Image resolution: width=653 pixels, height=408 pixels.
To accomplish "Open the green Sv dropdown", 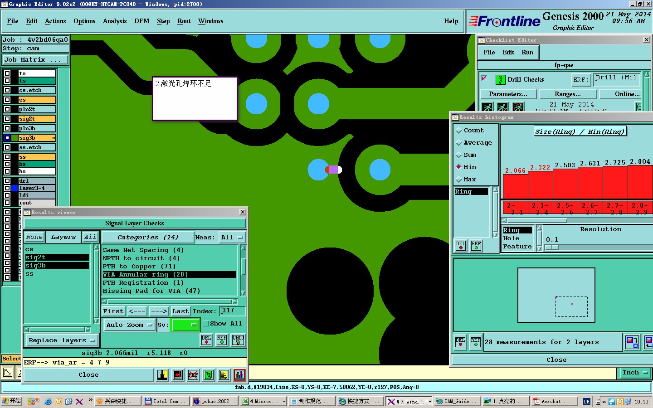I will coord(185,325).
